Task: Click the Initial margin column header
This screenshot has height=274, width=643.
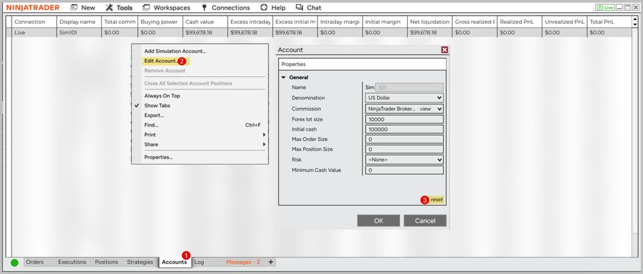Action: [384, 22]
